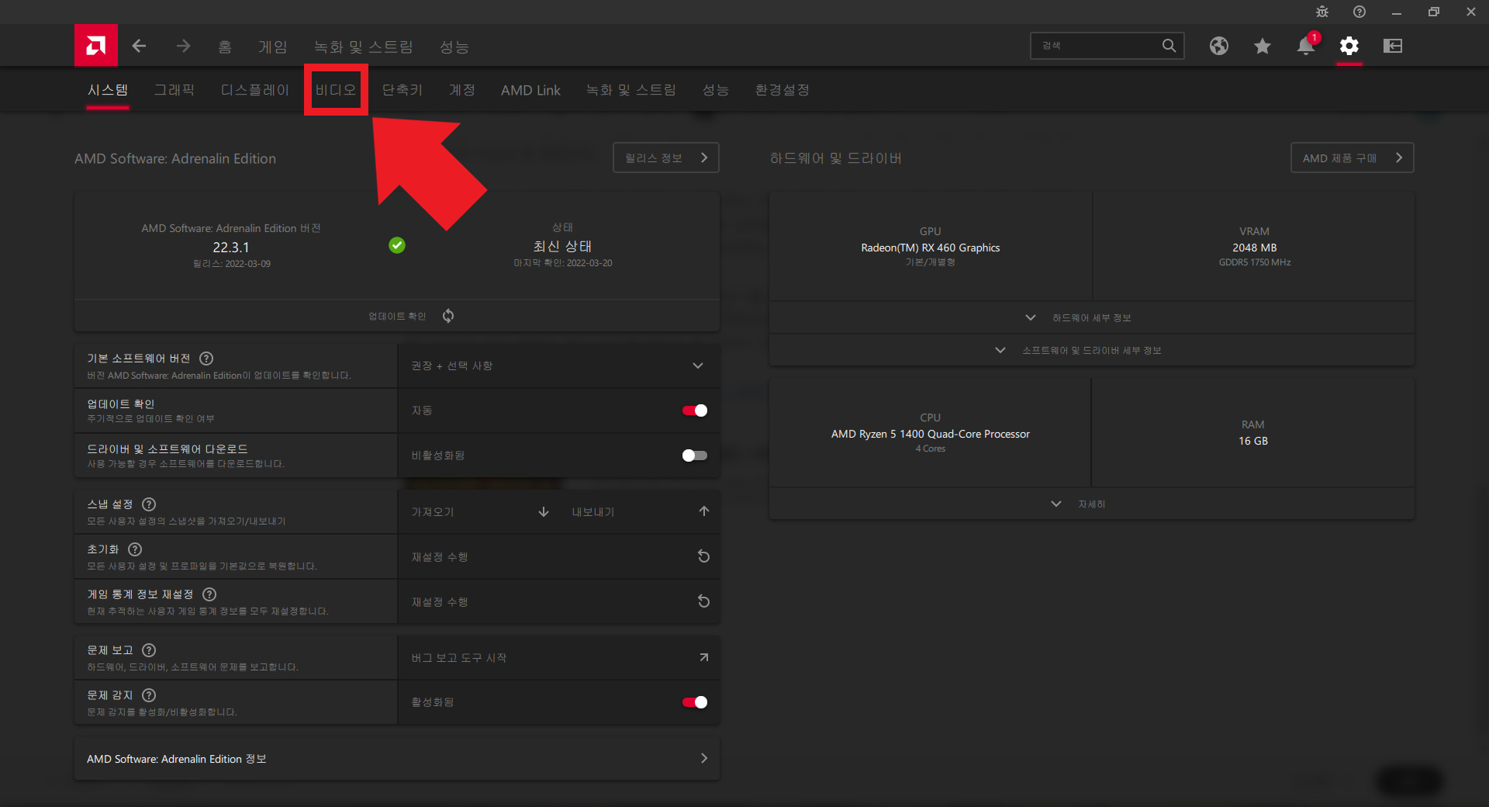The height and width of the screenshot is (807, 1489).
Task: Click help icon beside 기본 소프트웨어 버전
Action: coord(206,358)
